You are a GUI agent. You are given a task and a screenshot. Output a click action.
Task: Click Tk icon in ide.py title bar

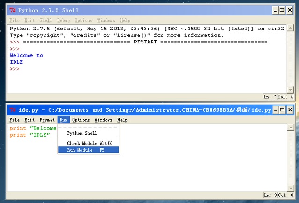(x=13, y=110)
